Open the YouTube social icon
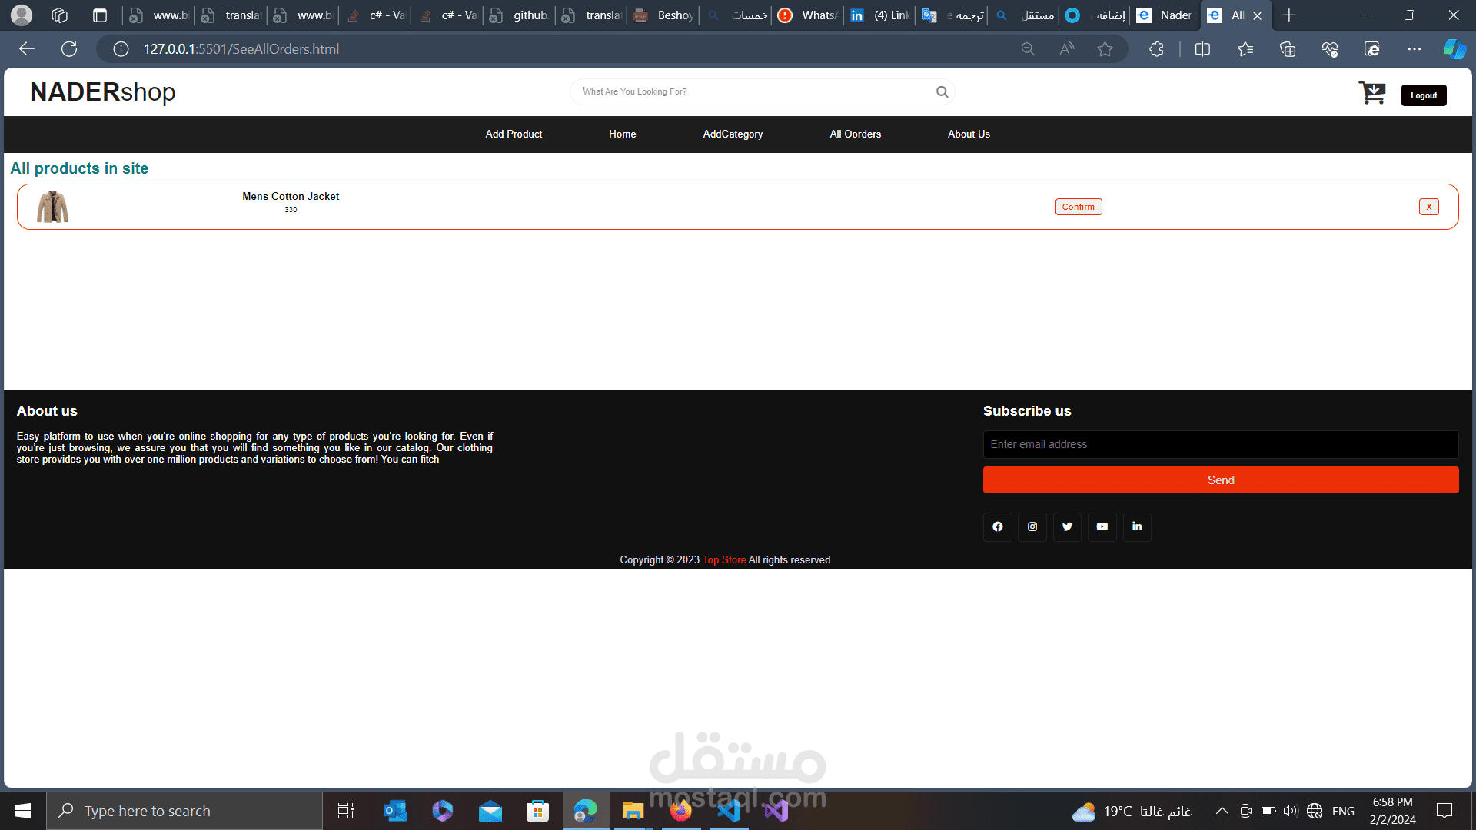The height and width of the screenshot is (830, 1476). 1102,527
